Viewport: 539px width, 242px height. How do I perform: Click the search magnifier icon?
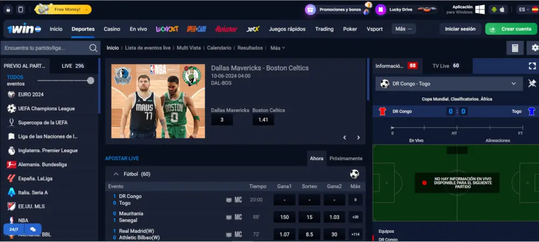[x=93, y=48]
